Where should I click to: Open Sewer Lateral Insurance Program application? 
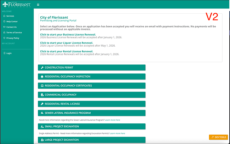click(x=92, y=113)
